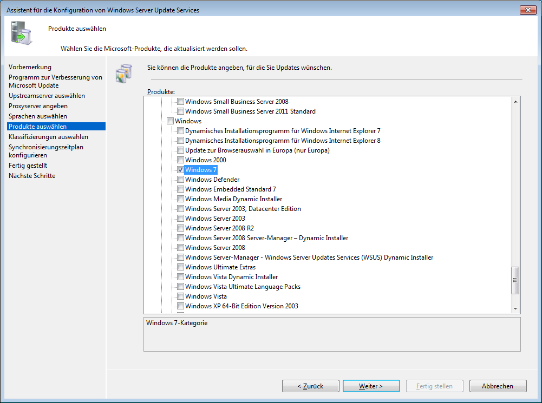Image resolution: width=542 pixels, height=403 pixels.
Task: Check Windows XP 64-Bit Edition Version 2003
Action: 180,306
